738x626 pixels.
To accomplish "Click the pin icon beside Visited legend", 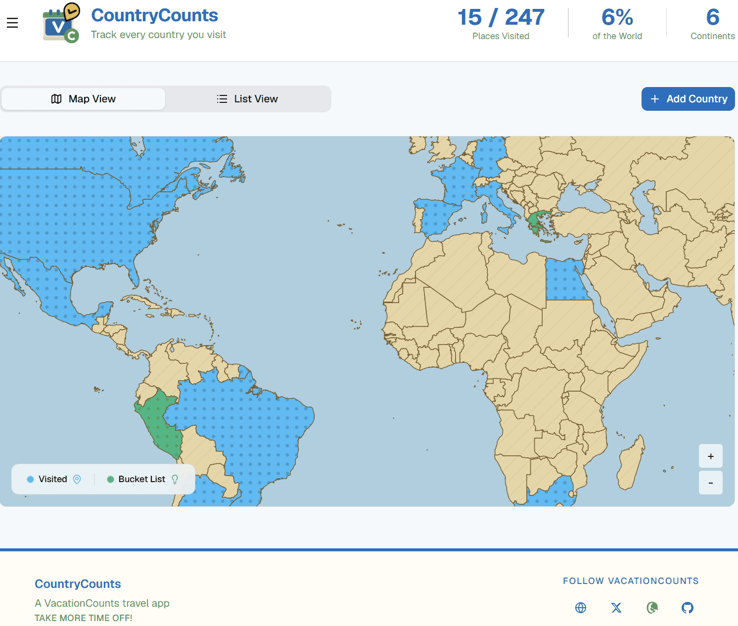I will coord(77,479).
